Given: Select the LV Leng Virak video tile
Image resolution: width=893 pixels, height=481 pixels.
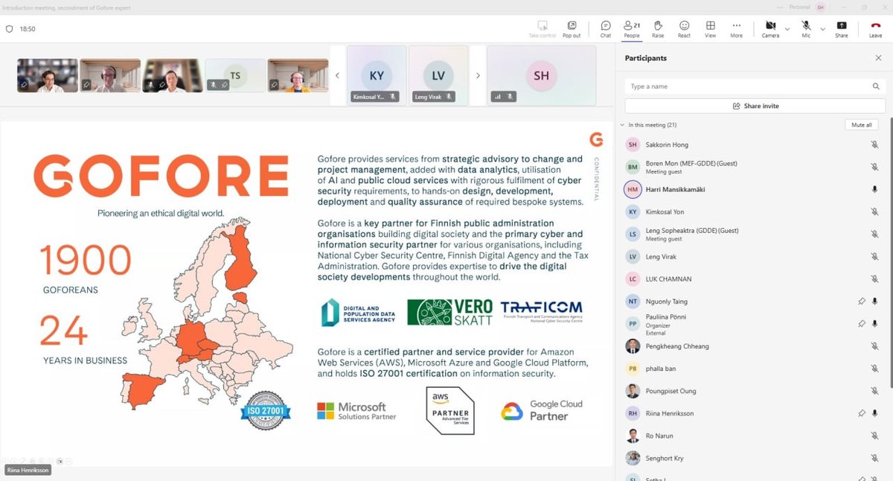Looking at the screenshot, I should pyautogui.click(x=438, y=74).
